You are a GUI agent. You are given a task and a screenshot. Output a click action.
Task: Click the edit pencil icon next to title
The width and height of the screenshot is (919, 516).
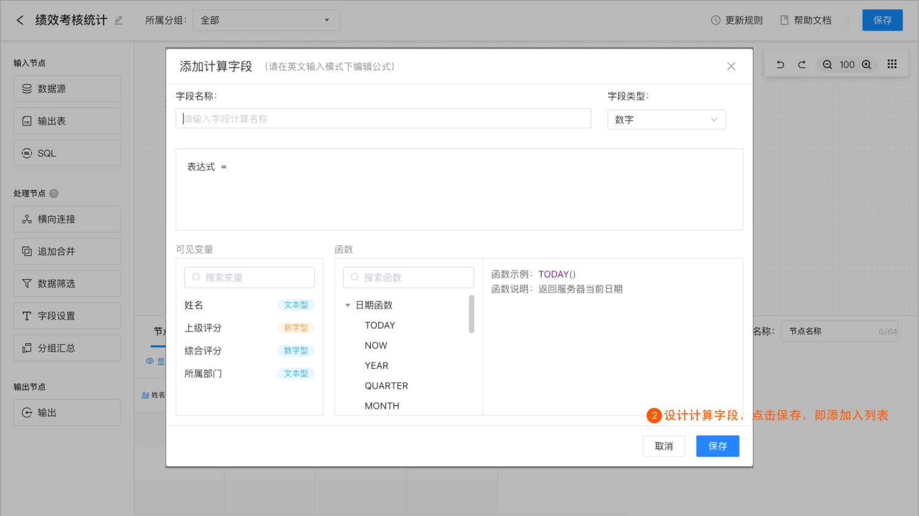(118, 20)
